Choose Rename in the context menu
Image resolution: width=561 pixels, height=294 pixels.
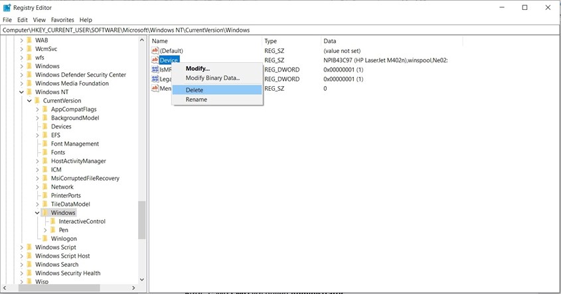(217, 99)
